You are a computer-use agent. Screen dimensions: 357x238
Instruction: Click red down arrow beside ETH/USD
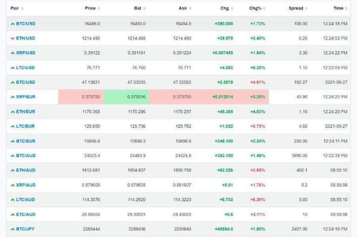pos(13,39)
